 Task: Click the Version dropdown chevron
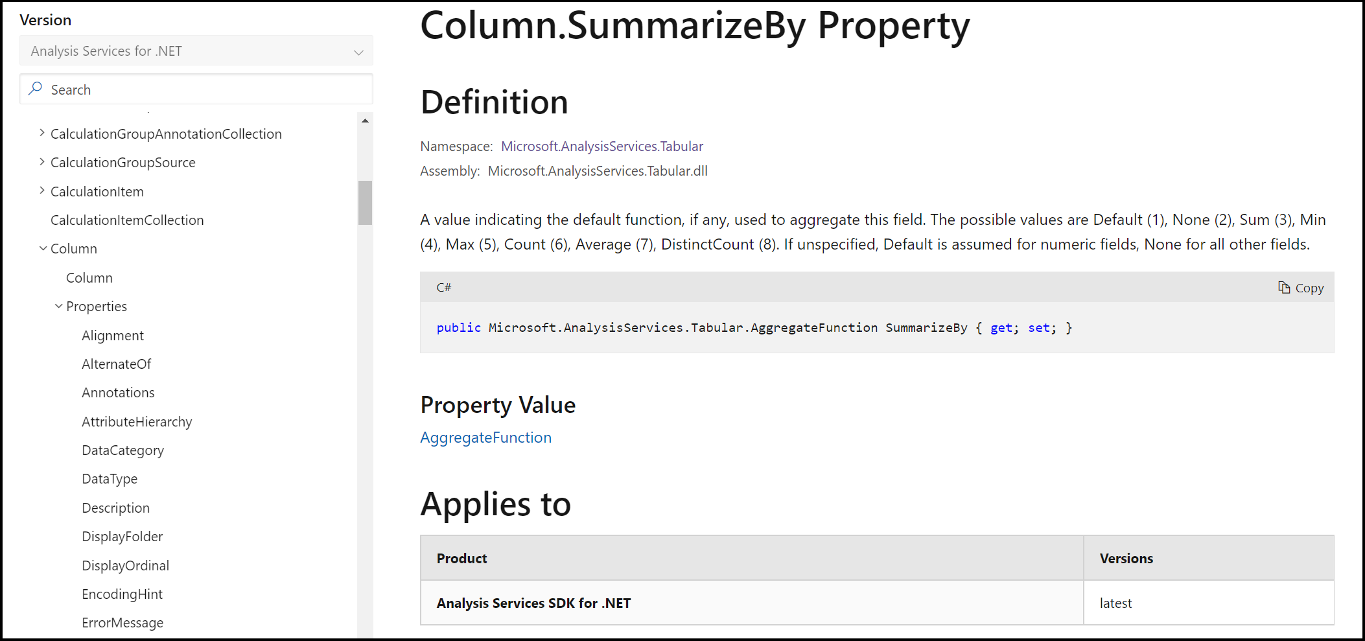pyautogui.click(x=358, y=52)
